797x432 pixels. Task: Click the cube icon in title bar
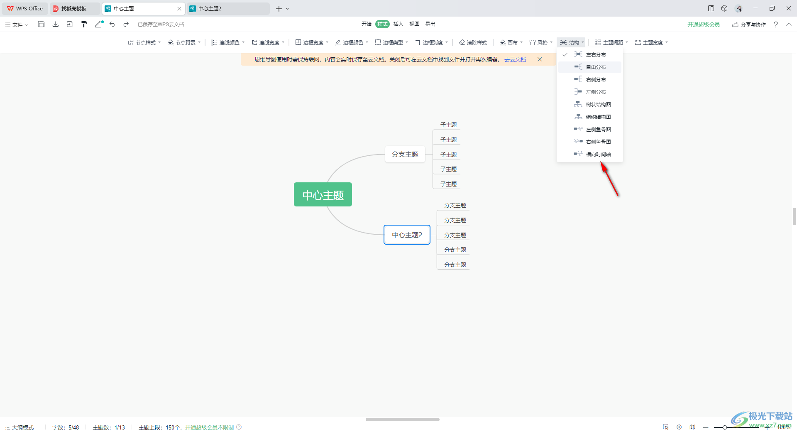724,8
